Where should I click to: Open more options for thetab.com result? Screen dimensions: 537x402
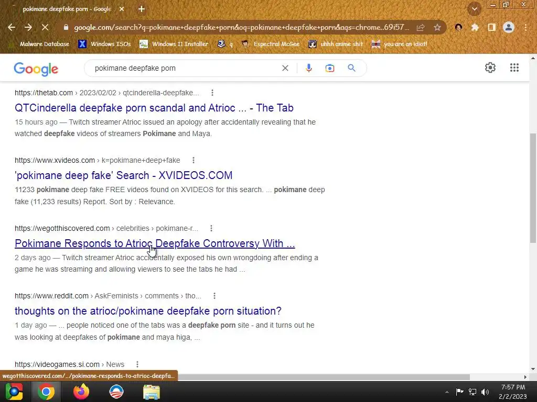click(x=212, y=93)
